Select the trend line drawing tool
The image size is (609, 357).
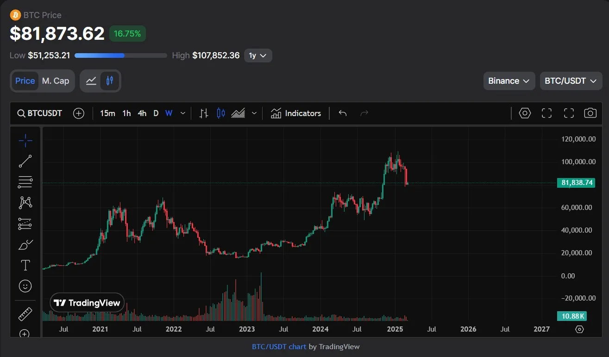25,161
